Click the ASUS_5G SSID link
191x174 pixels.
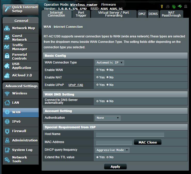(x=116, y=9)
